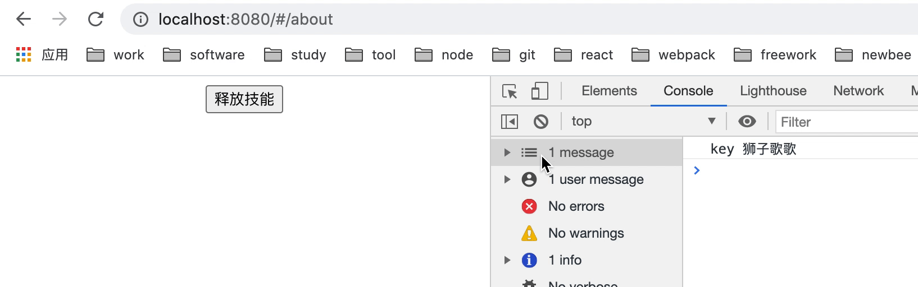Screen dimensions: 918x287
Task: Activate the inspect element picker icon
Action: coord(510,91)
